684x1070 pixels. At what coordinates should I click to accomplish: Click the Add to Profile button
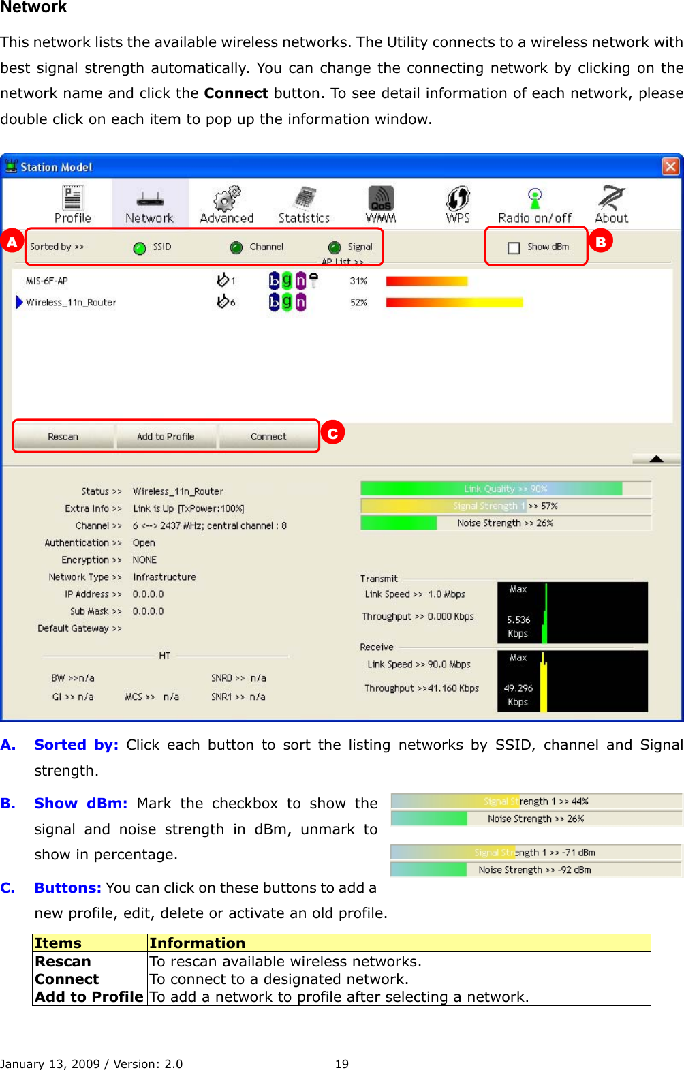[166, 437]
